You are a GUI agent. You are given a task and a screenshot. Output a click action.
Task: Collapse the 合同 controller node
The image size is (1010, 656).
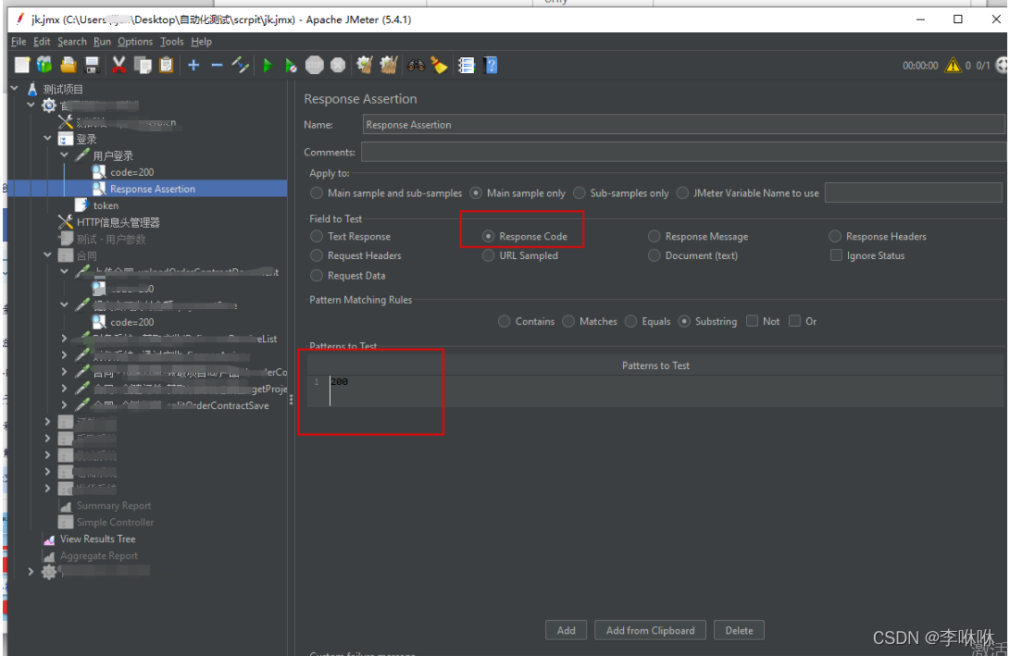(47, 254)
